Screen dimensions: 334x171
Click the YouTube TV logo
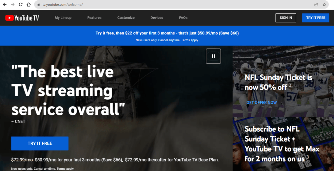pos(22,18)
